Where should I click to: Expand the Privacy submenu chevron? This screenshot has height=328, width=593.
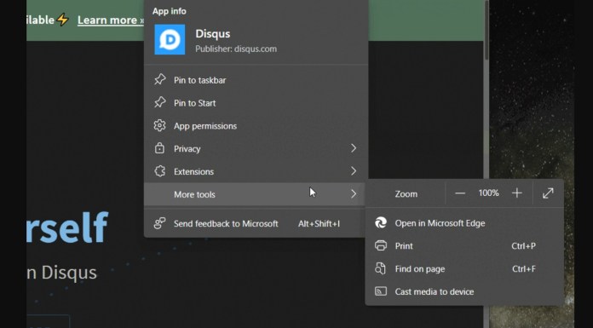tap(354, 148)
